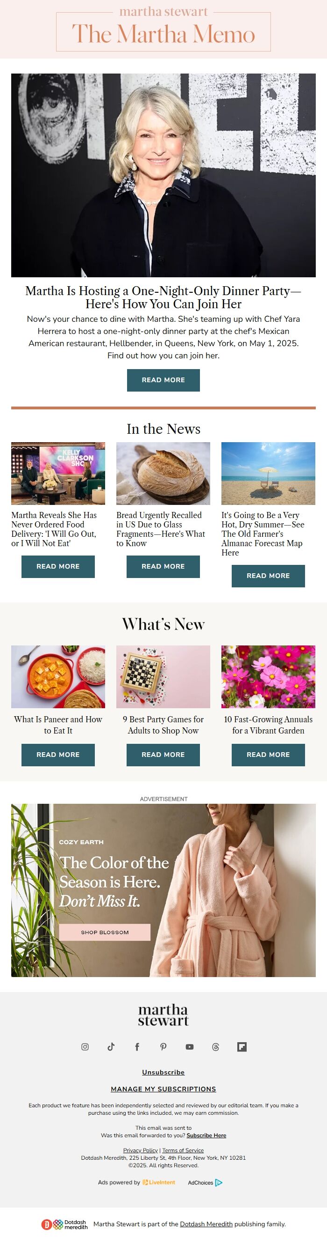Open Martha Stewart's Instagram icon
The width and height of the screenshot is (327, 1245).
click(85, 1047)
